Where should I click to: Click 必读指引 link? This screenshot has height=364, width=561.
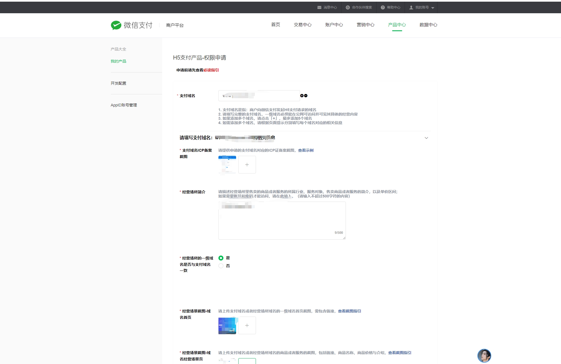(x=211, y=70)
